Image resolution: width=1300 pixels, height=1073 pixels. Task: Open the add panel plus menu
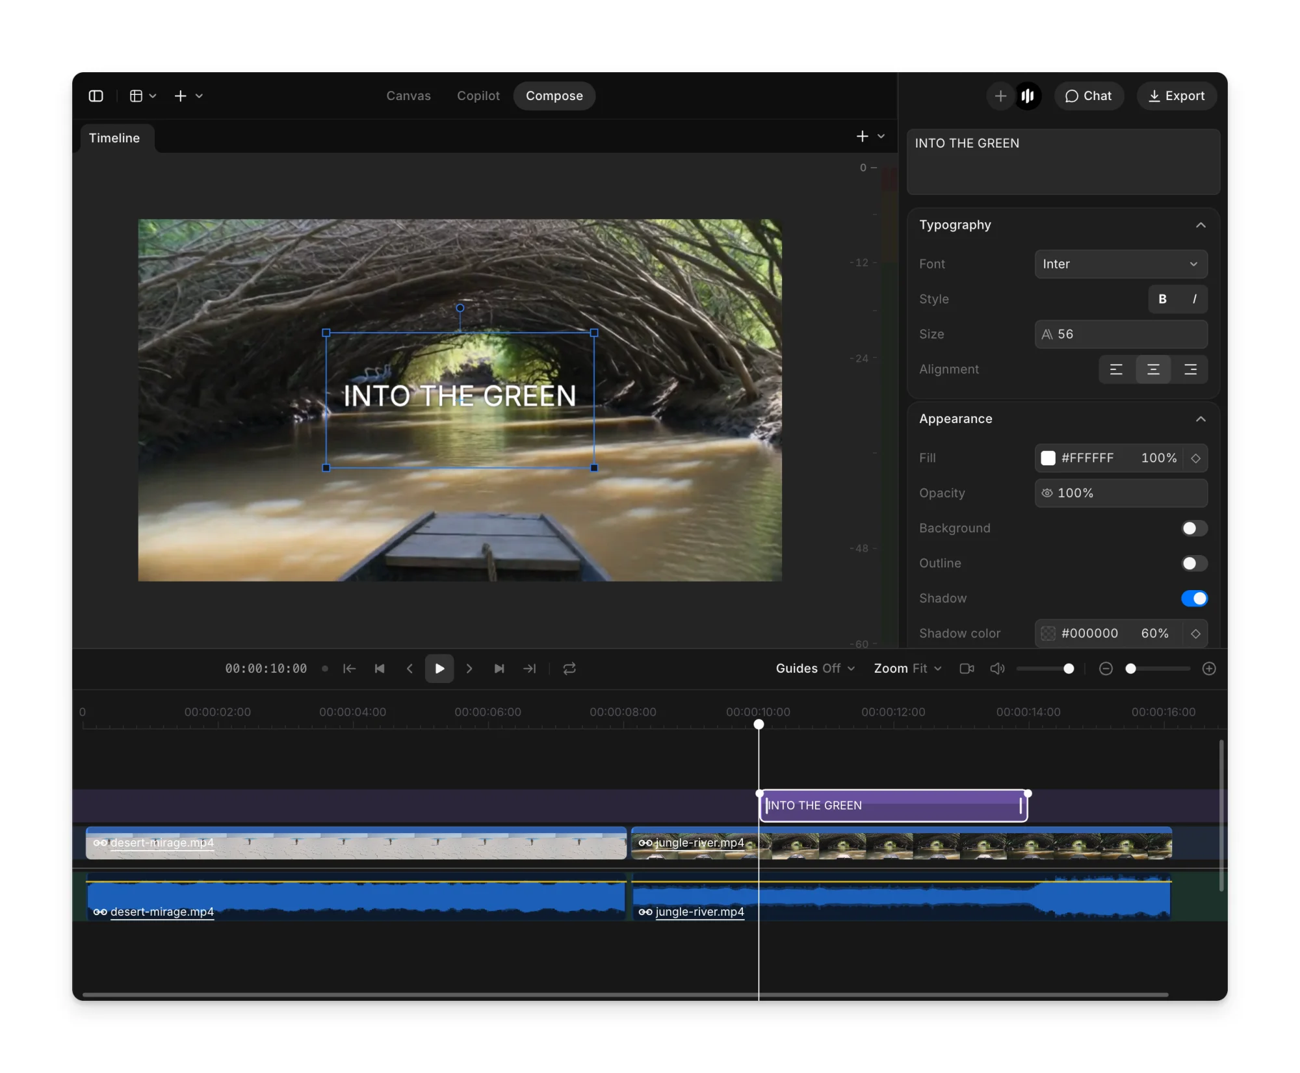point(870,136)
